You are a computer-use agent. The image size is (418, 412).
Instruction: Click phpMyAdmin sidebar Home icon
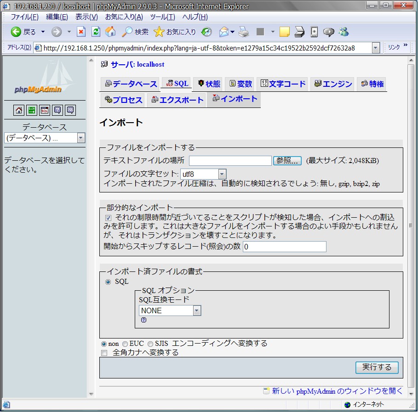(19, 110)
